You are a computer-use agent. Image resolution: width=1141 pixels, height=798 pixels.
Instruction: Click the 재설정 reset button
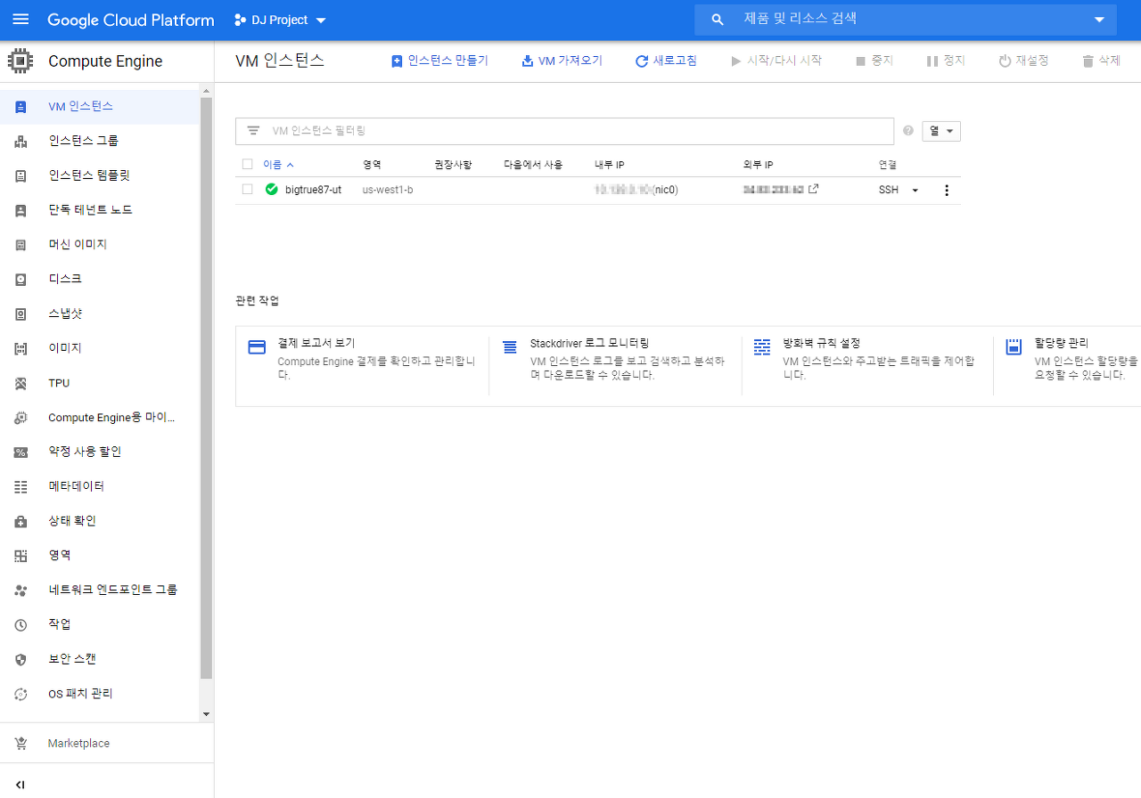(x=1023, y=61)
